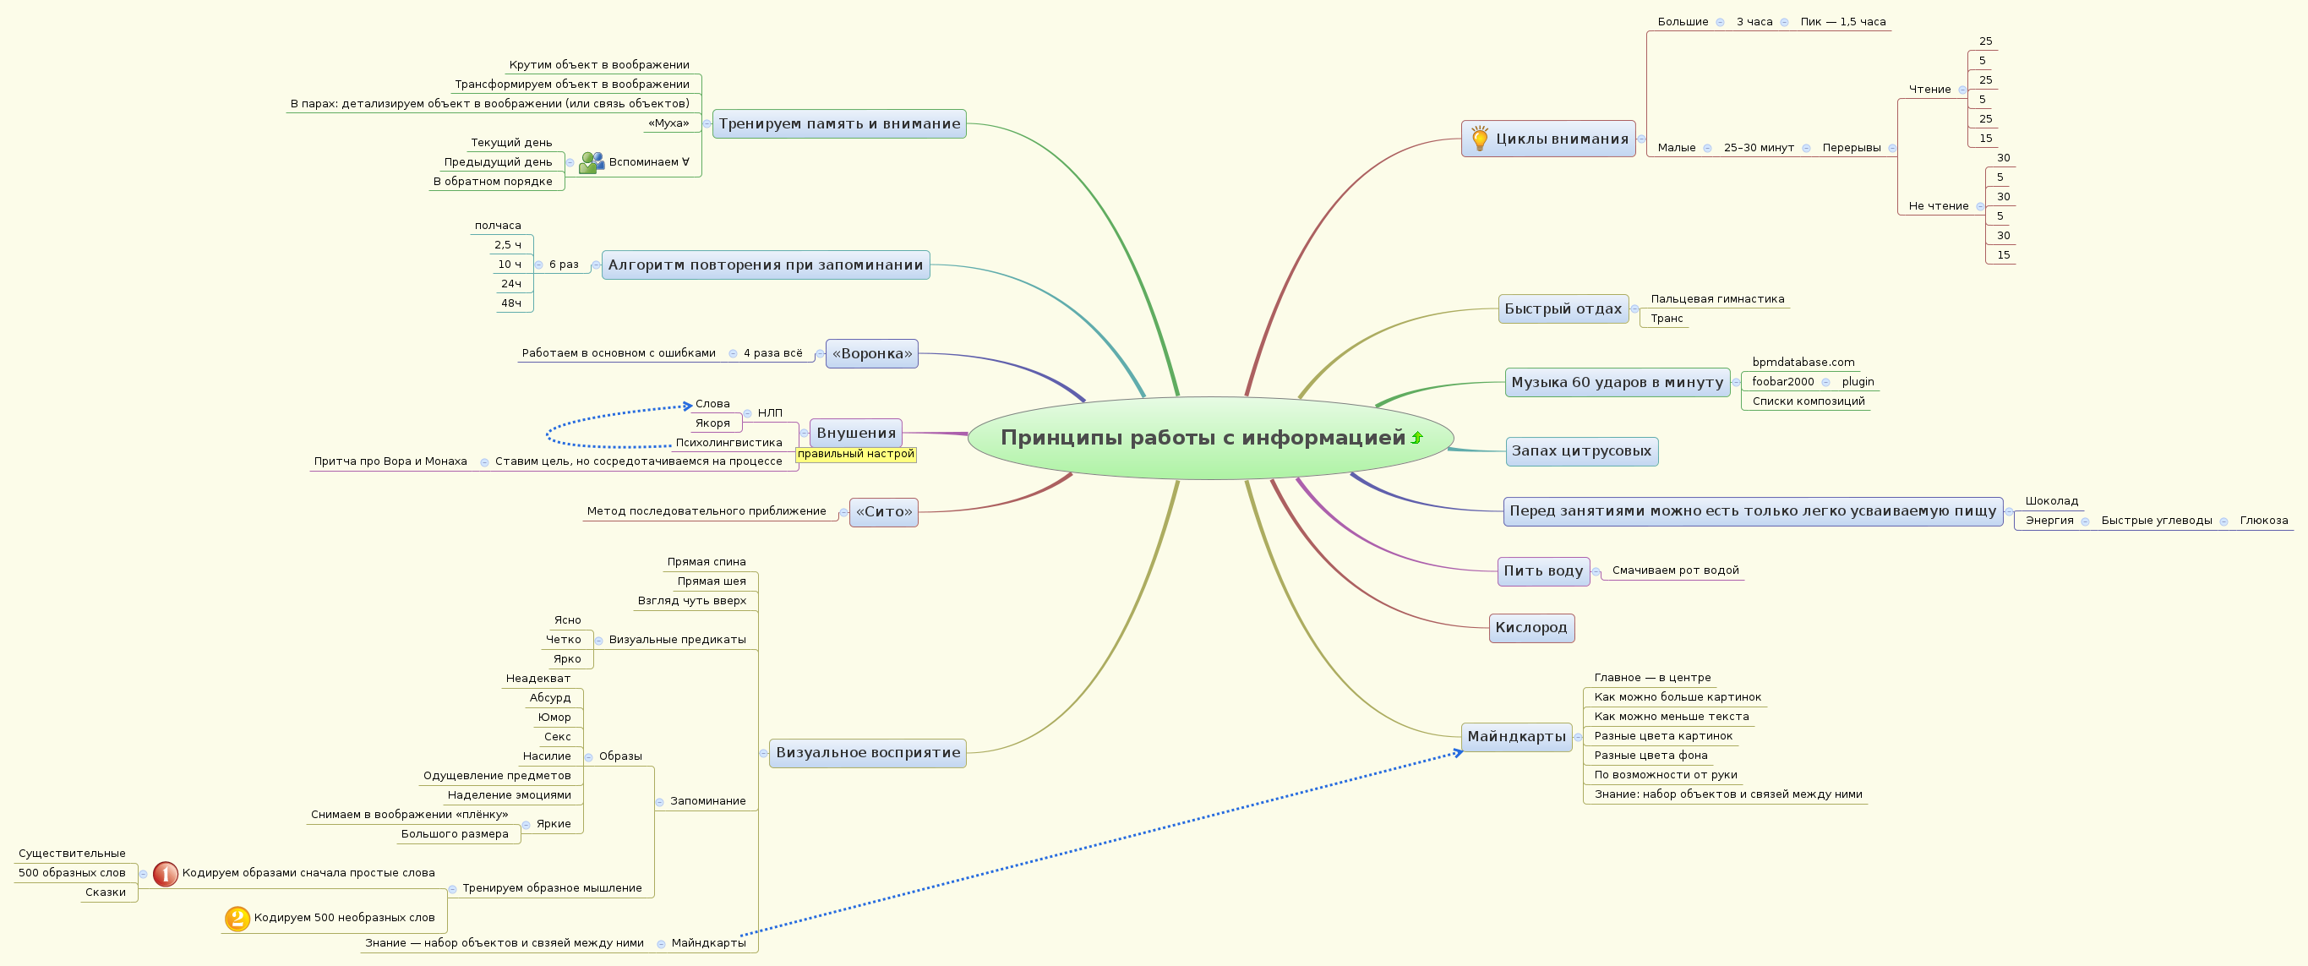Click the lightbulb icon on Циклы внимания
This screenshot has width=2308, height=966.
(1479, 139)
